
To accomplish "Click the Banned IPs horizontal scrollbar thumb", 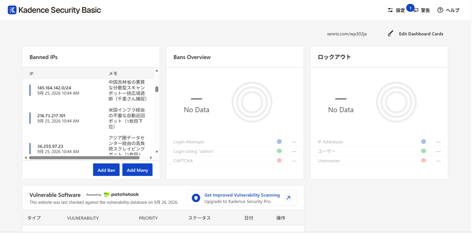I will click(x=84, y=158).
